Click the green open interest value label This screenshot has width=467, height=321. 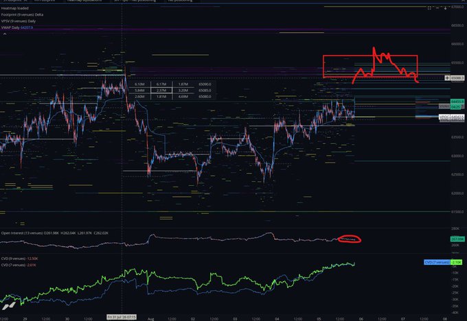457,239
